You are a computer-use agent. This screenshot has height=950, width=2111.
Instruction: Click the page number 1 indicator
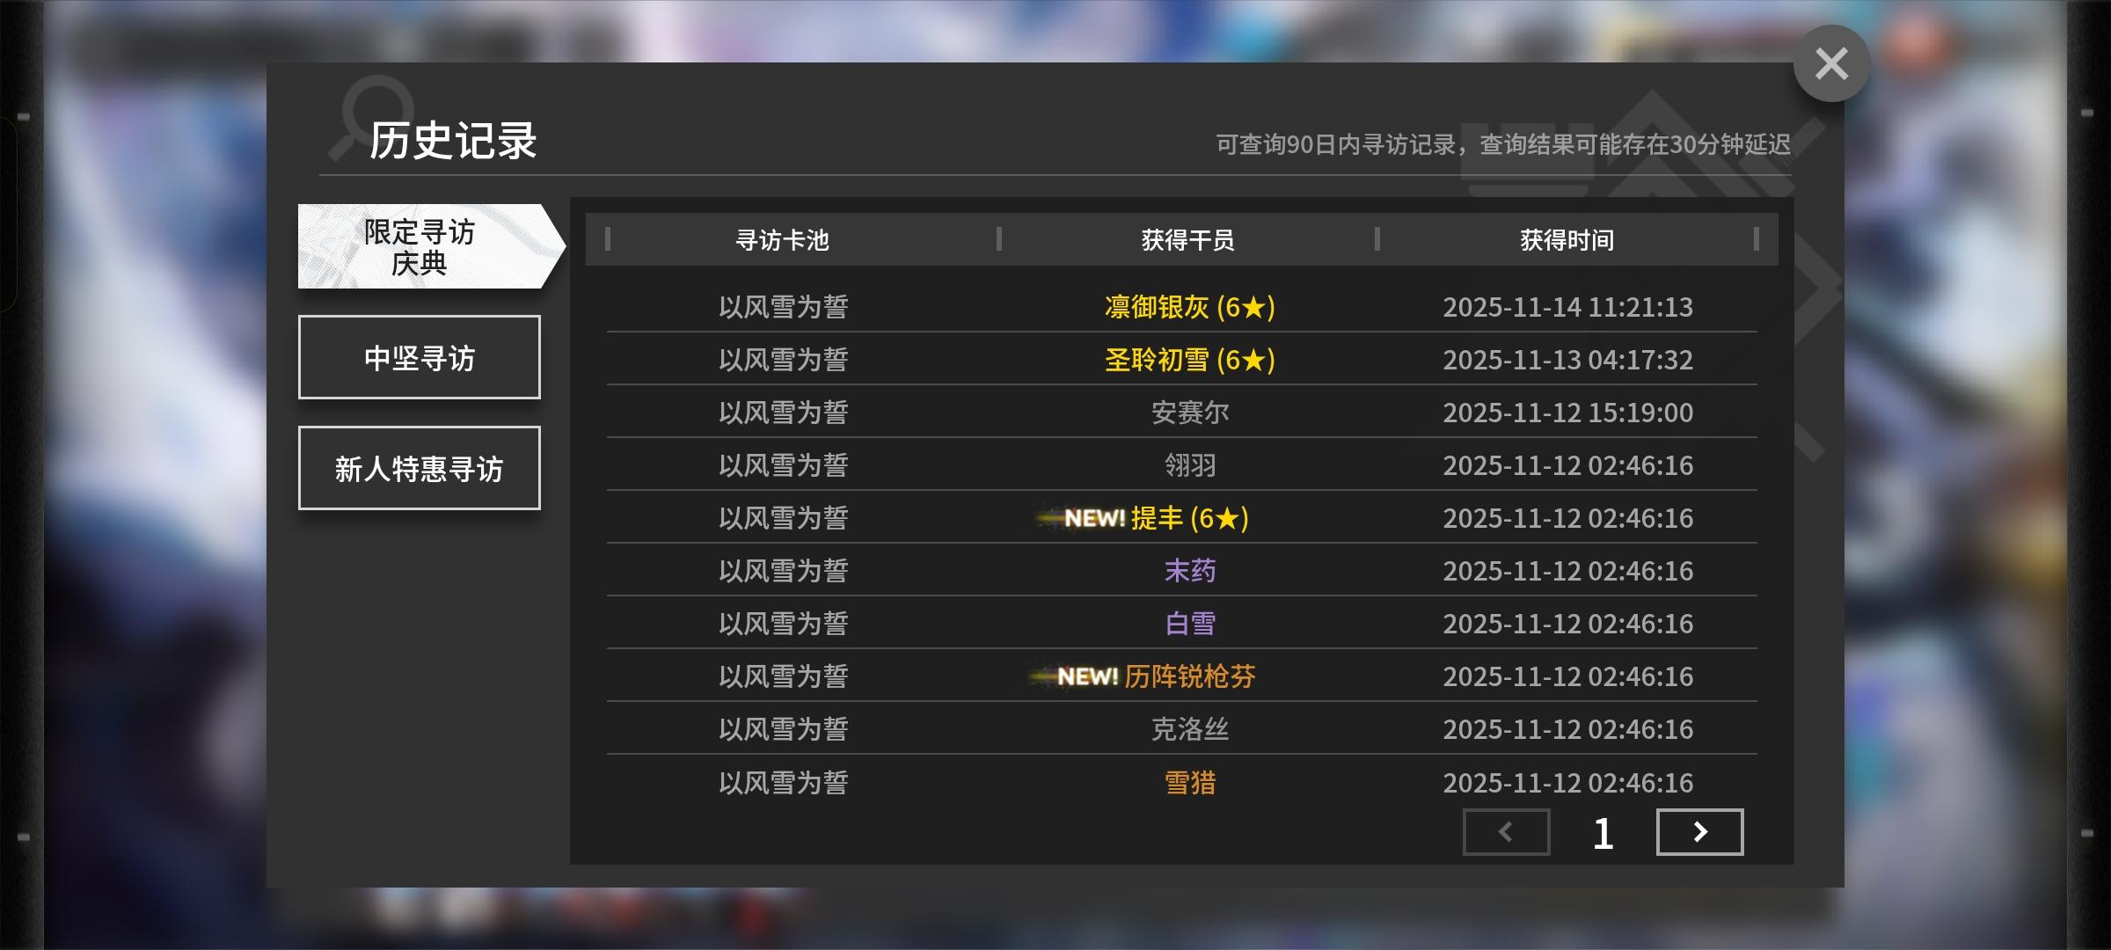(x=1603, y=833)
